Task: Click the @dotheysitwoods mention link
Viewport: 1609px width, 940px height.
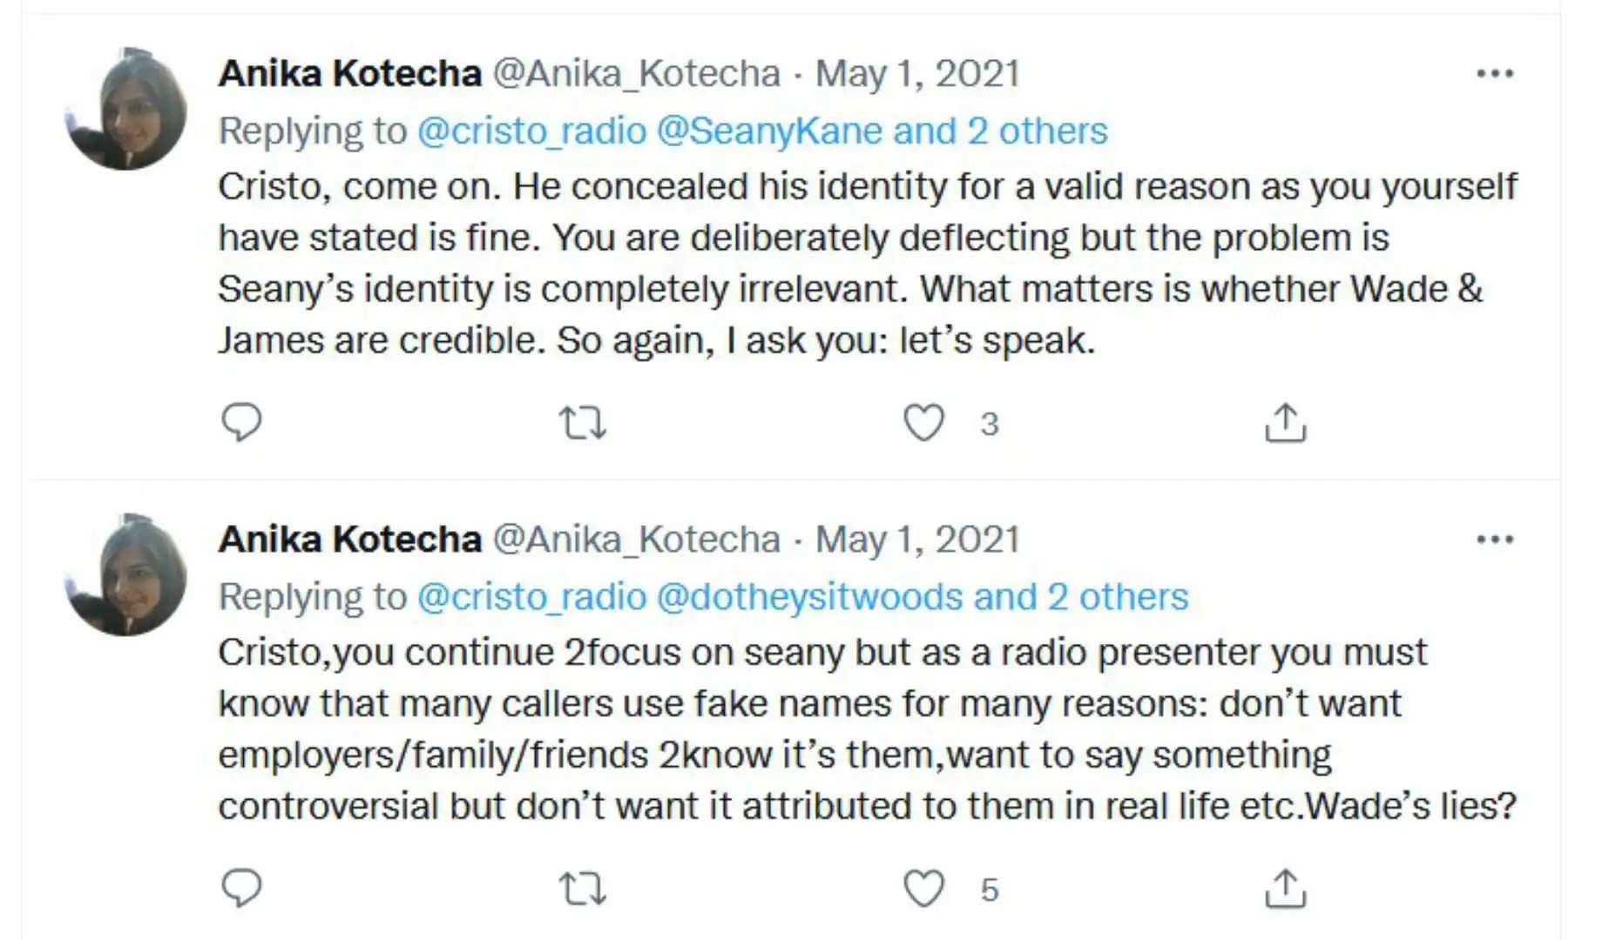Action: point(809,597)
